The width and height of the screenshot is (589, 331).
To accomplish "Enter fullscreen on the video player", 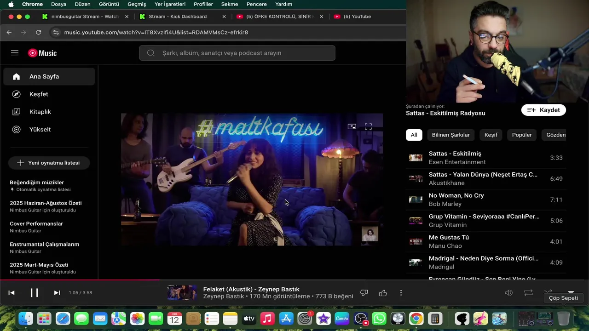I will click(368, 126).
